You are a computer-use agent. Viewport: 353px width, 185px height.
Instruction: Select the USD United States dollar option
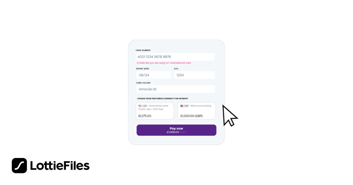click(x=155, y=111)
